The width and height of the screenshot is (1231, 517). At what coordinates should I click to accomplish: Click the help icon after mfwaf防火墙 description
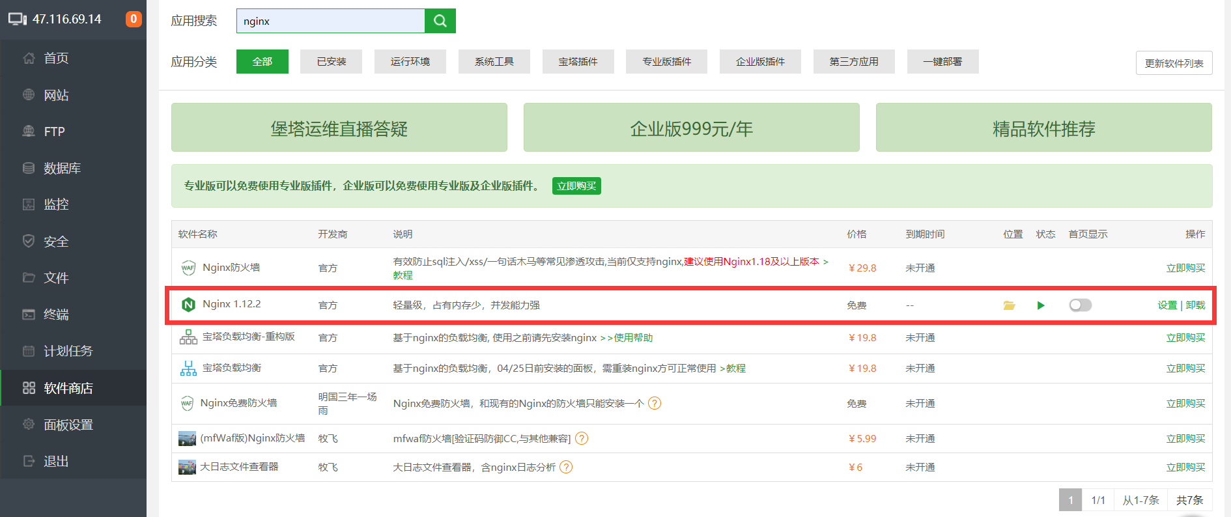582,438
